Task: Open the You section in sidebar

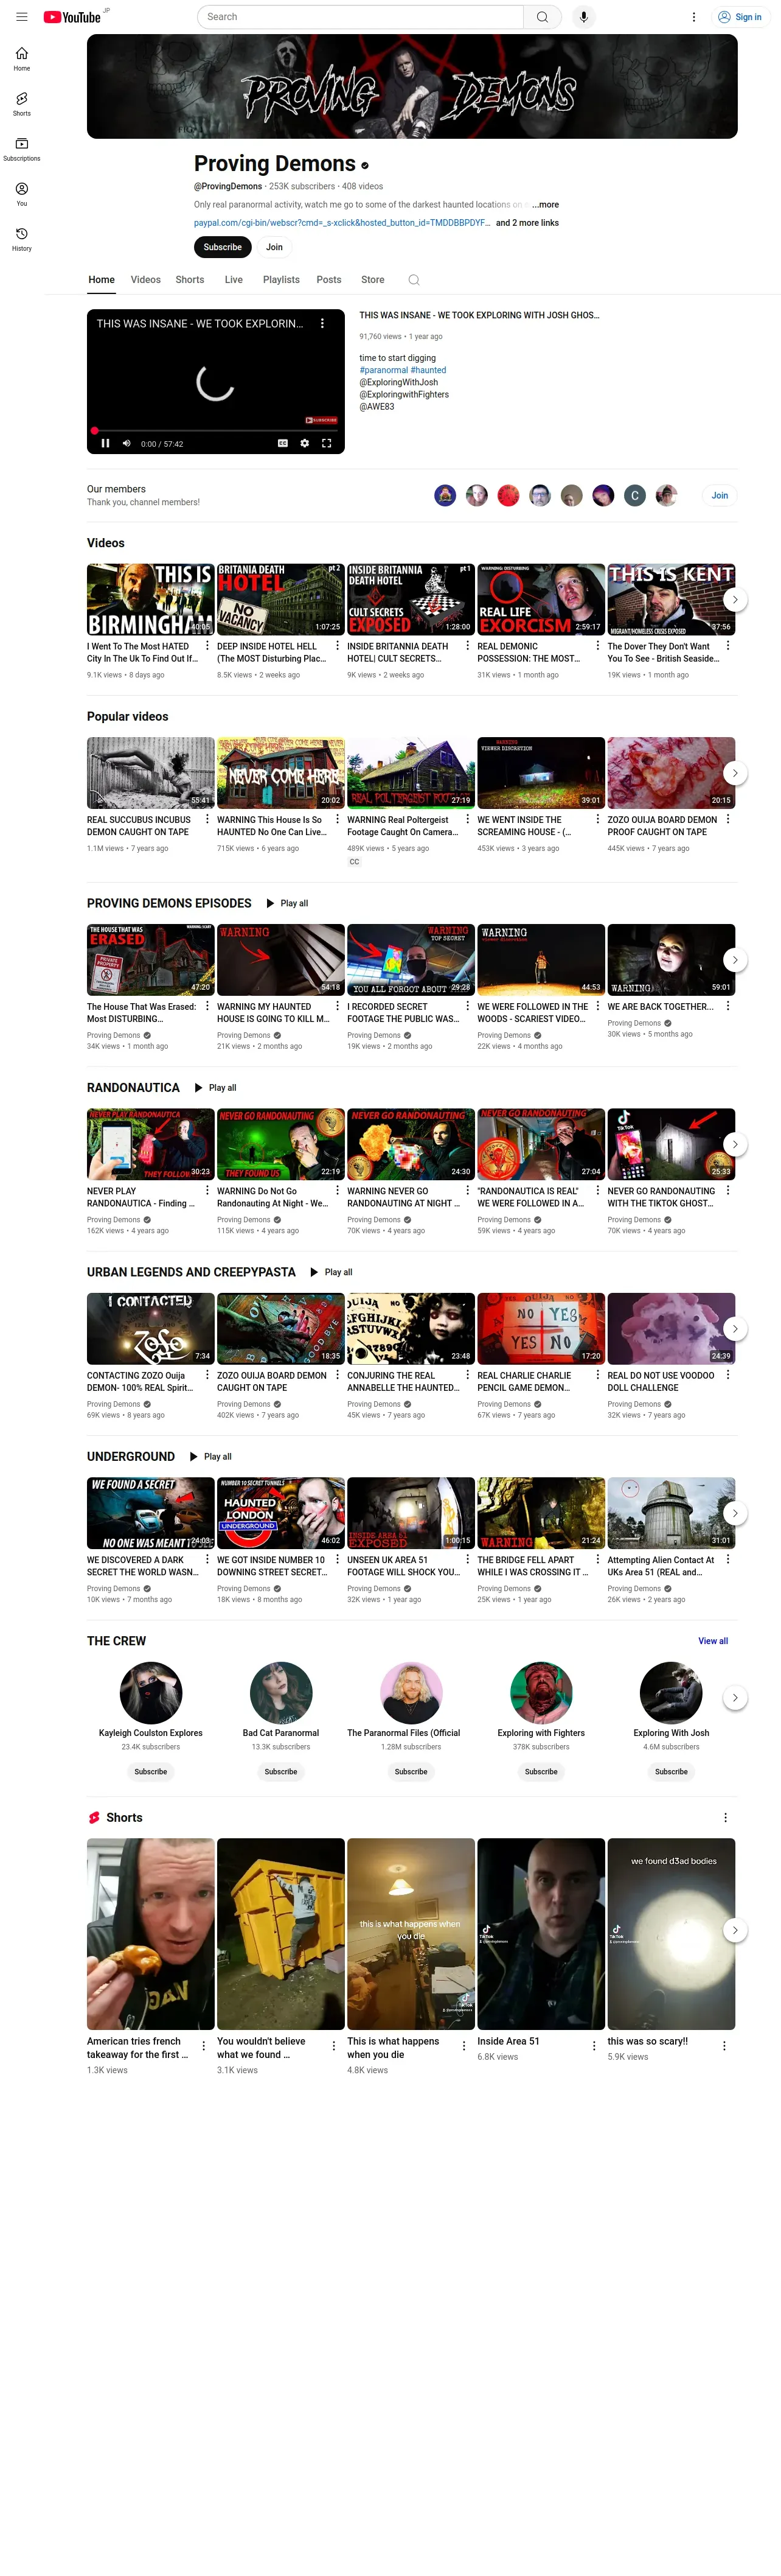Action: tap(22, 194)
